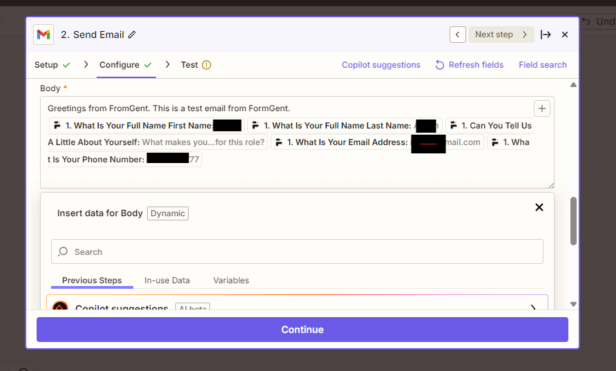Rename step with pencil edit icon

point(132,35)
